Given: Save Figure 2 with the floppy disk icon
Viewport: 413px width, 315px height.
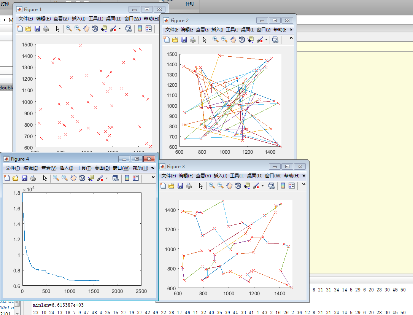Looking at the screenshot, I should click(184, 40).
